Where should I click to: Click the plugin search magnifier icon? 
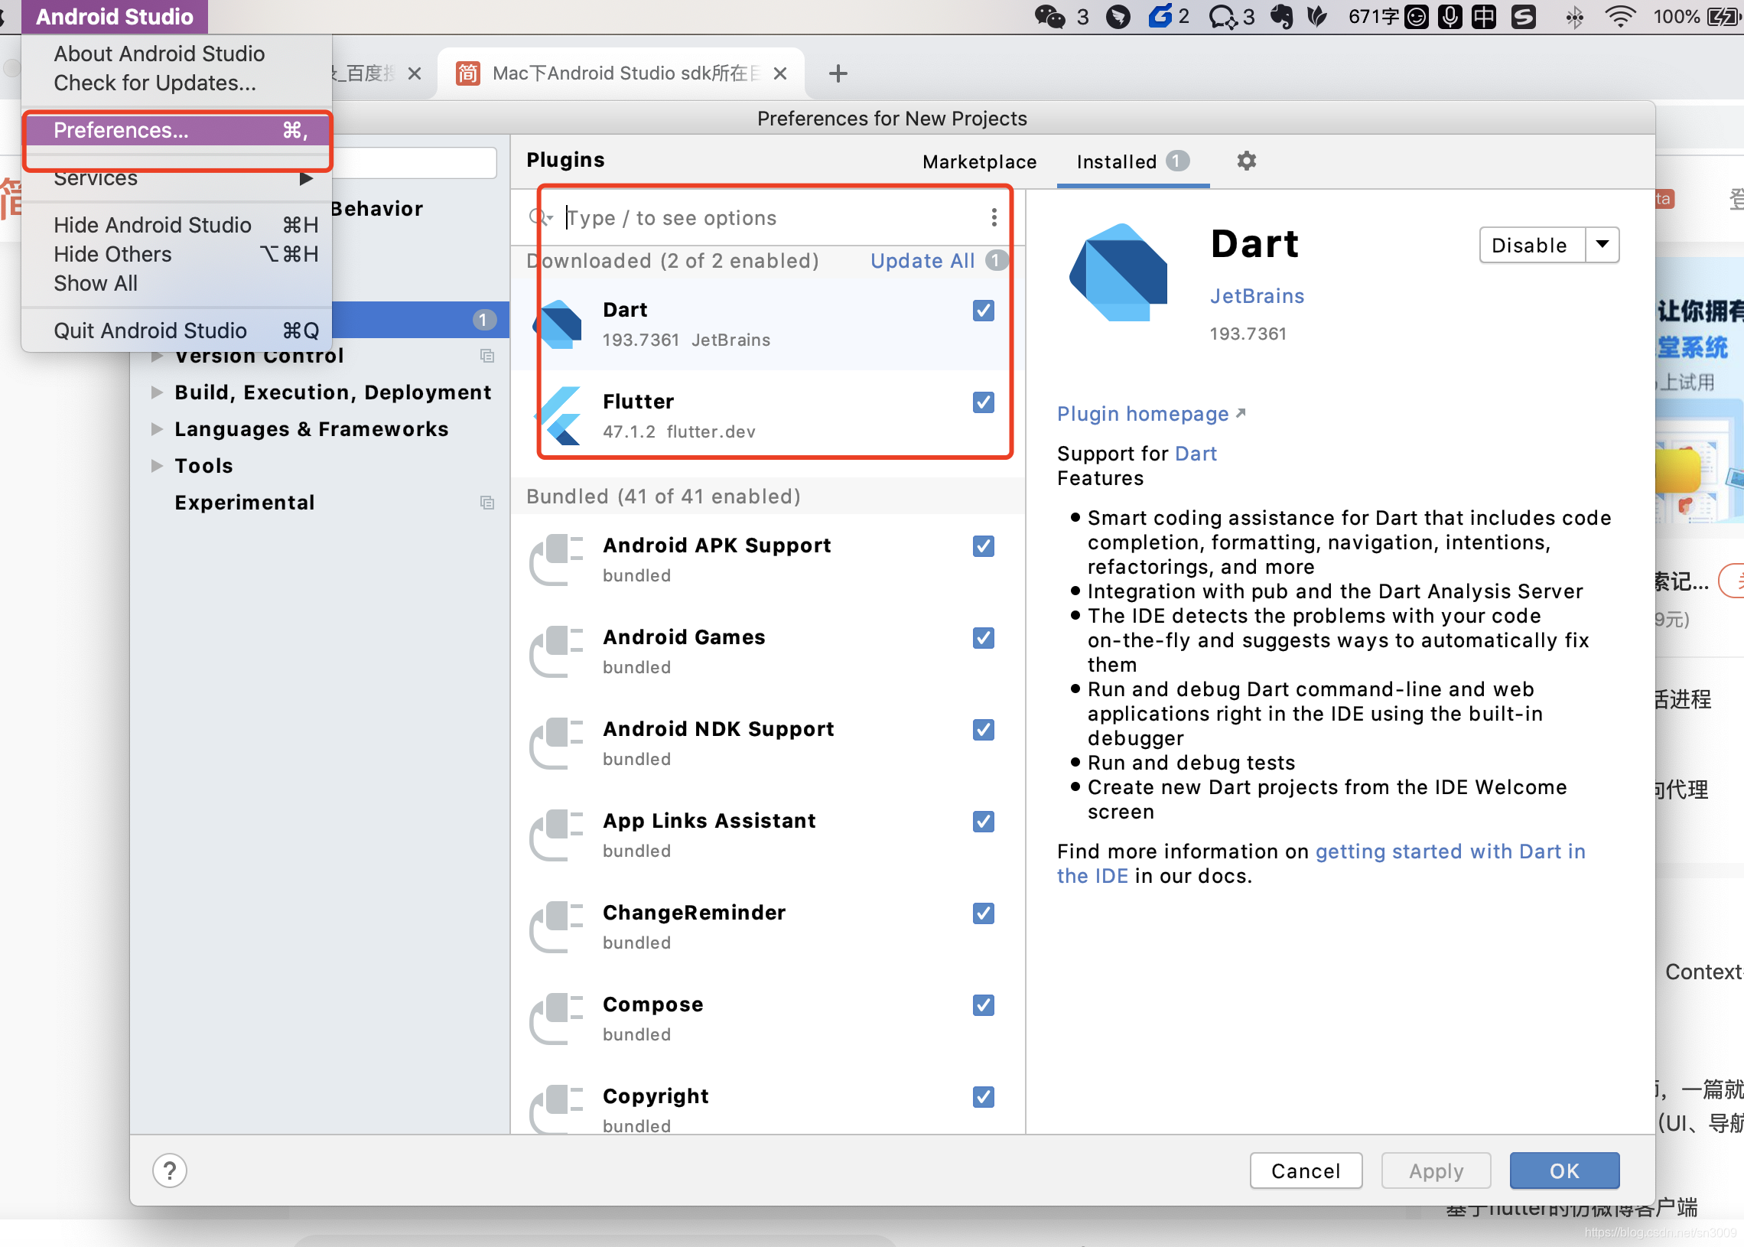click(540, 217)
